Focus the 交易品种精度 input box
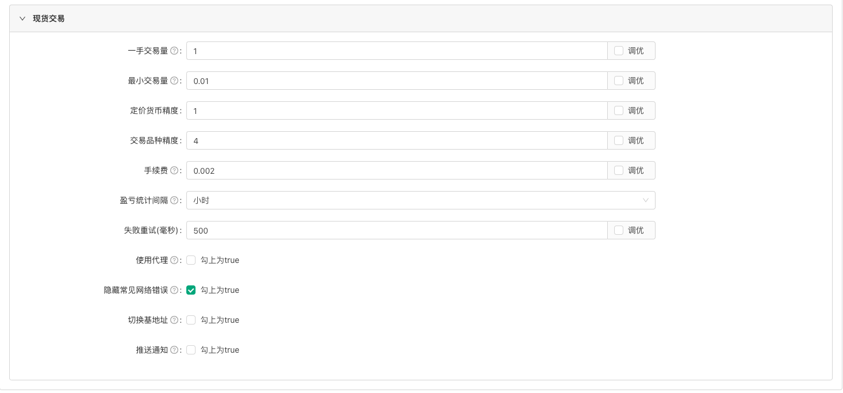Viewport: 843px width, 393px height. point(396,140)
